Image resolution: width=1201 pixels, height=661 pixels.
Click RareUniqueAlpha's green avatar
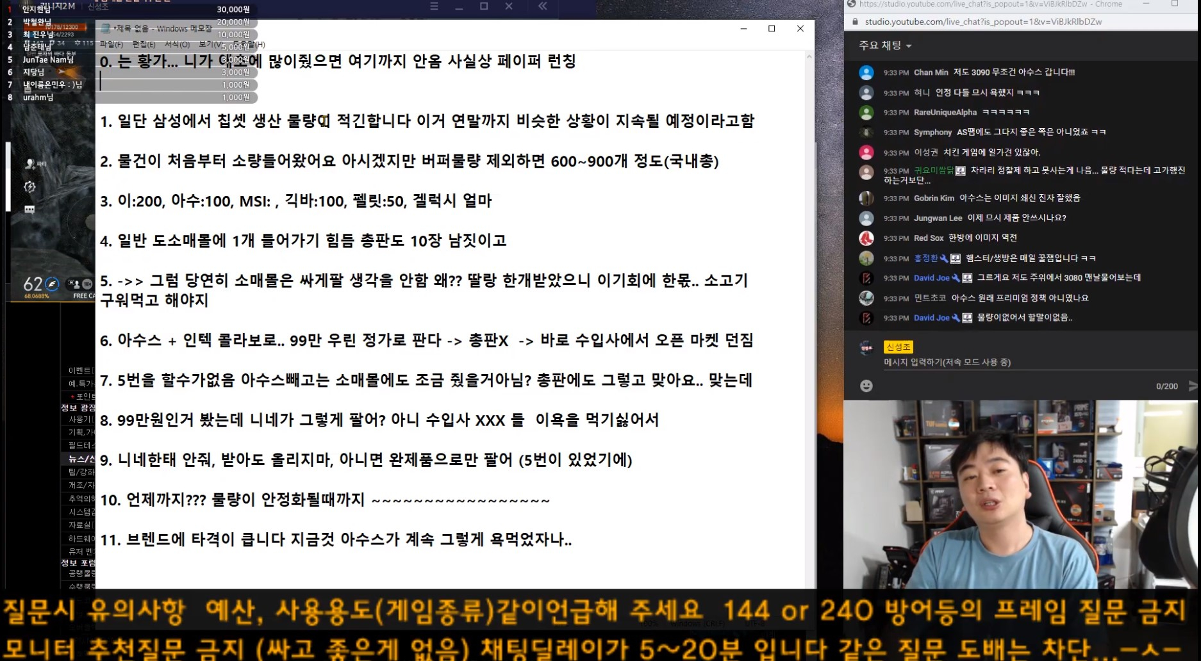866,113
